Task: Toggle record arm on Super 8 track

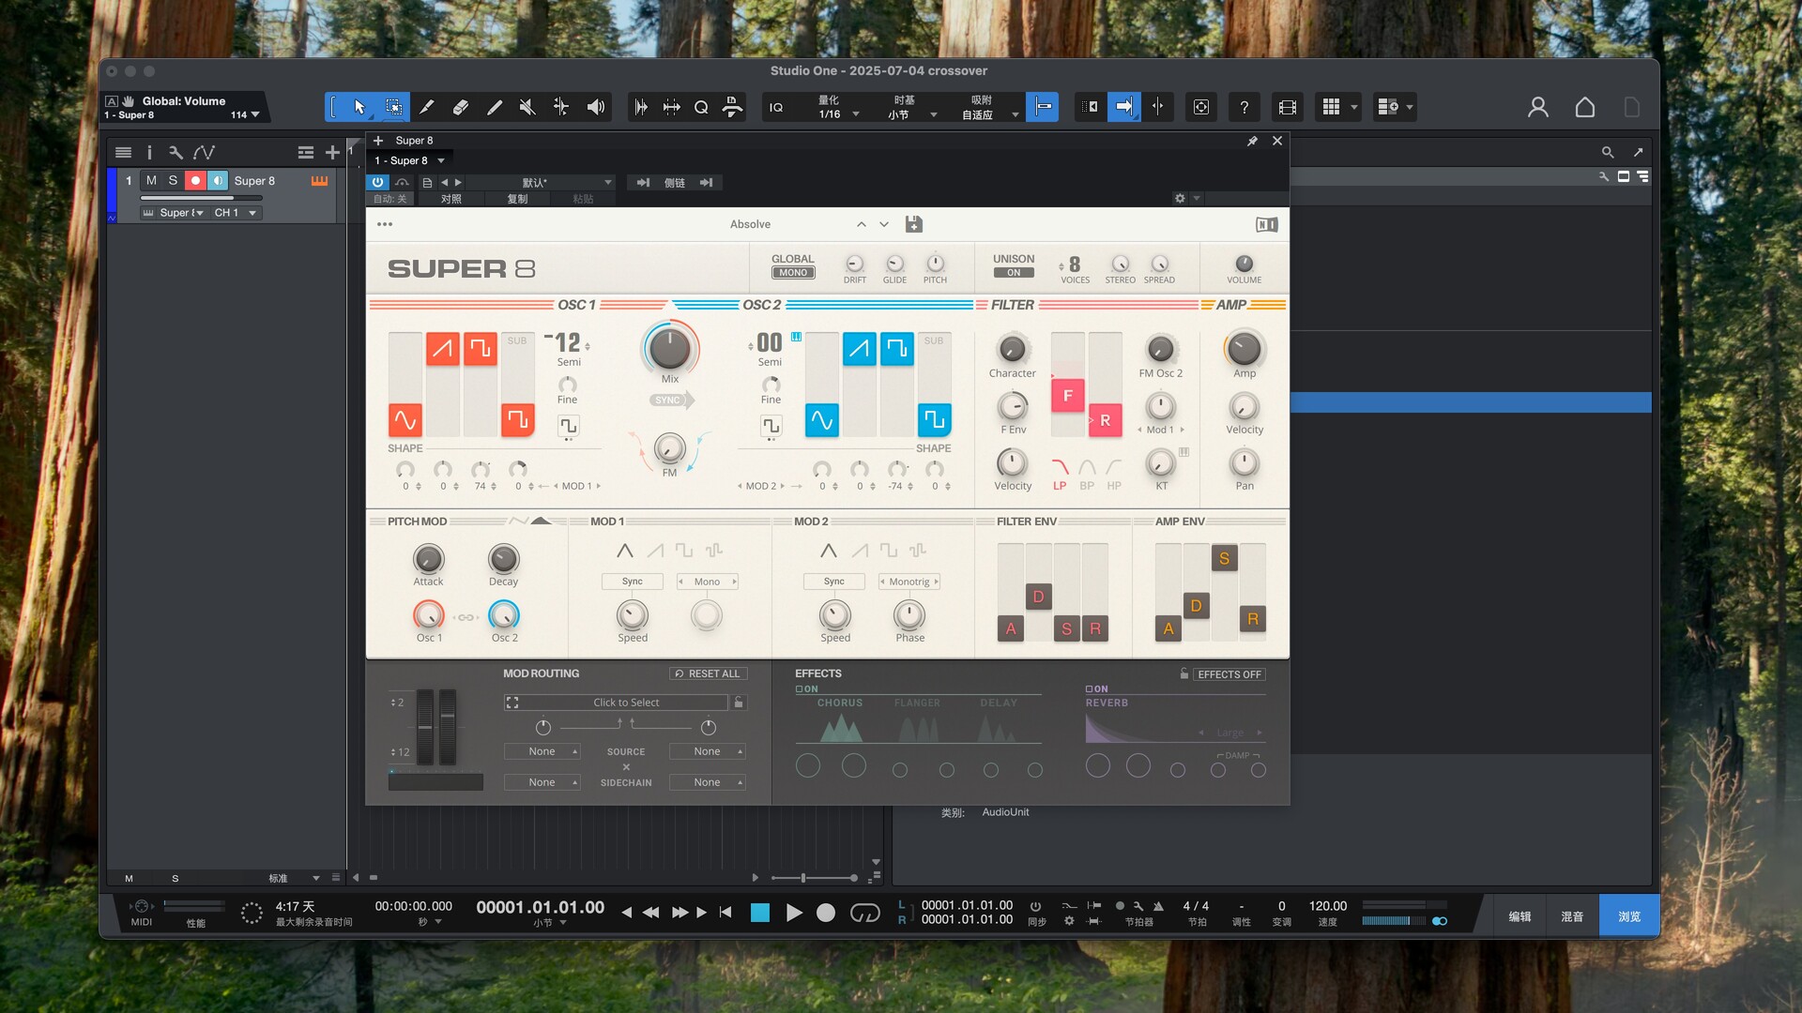Action: coord(195,180)
